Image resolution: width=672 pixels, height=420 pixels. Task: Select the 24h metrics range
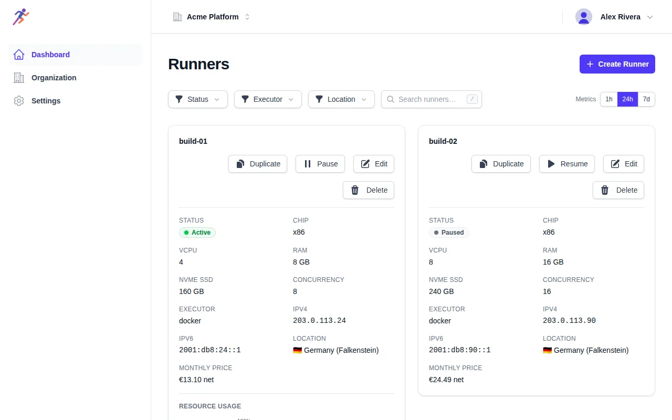coord(628,99)
